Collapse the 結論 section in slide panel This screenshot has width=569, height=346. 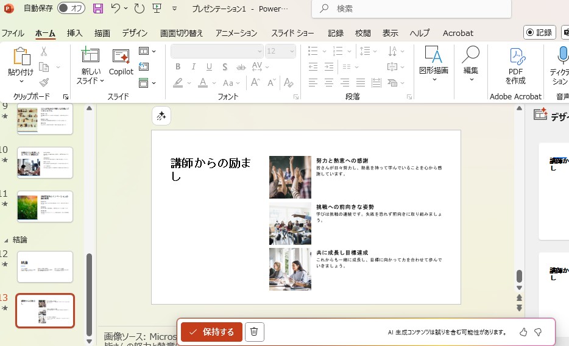point(7,240)
